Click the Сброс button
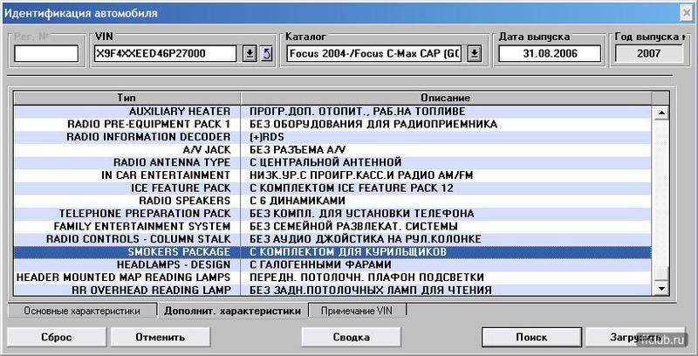 click(57, 337)
